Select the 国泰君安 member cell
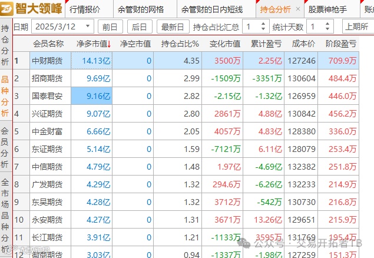The width and height of the screenshot is (374, 258). point(50,96)
